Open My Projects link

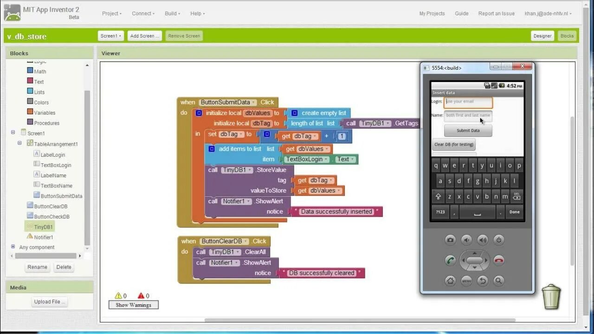click(432, 13)
